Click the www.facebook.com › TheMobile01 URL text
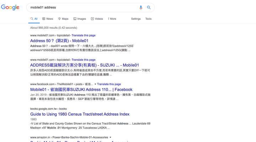 click(x=62, y=84)
